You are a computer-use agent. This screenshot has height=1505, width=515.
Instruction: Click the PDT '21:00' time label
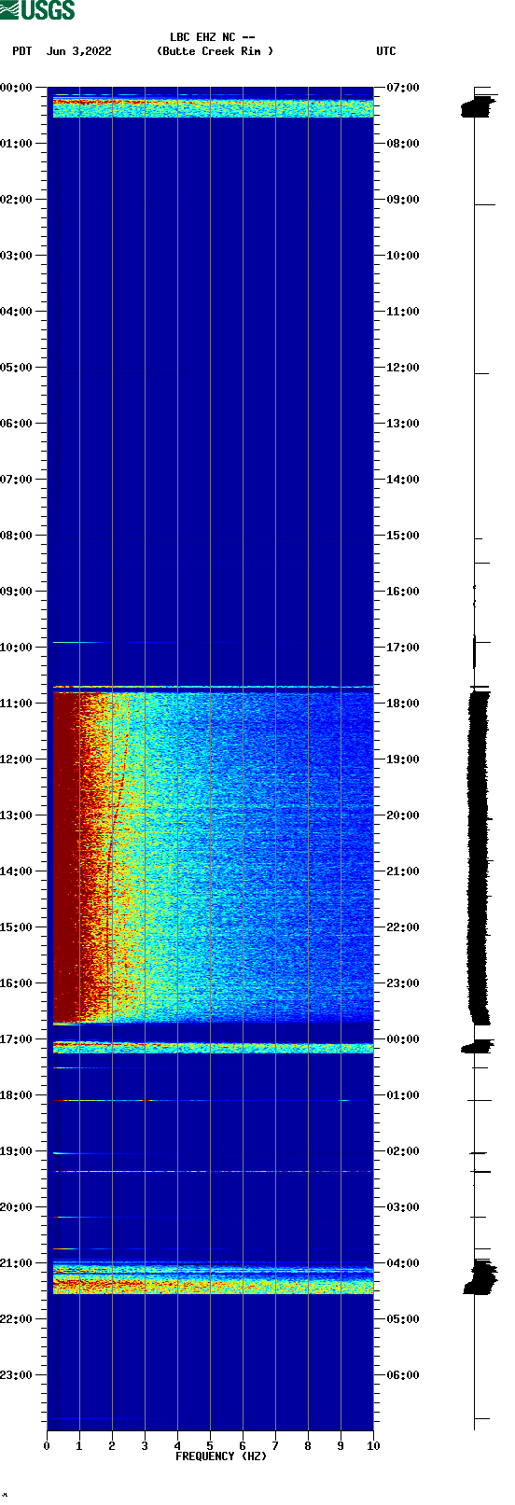click(17, 1263)
